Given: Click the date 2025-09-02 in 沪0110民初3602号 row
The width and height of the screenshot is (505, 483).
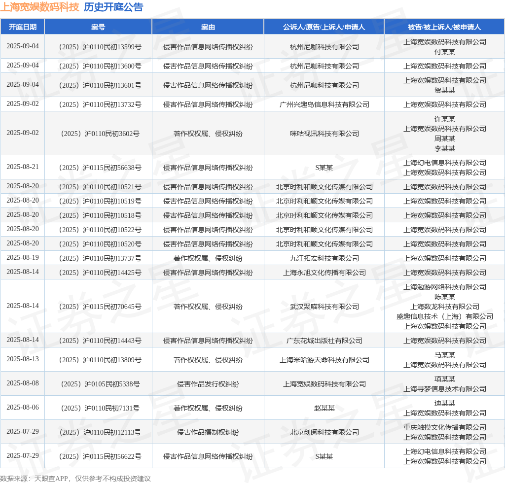Looking at the screenshot, I should point(23,133).
